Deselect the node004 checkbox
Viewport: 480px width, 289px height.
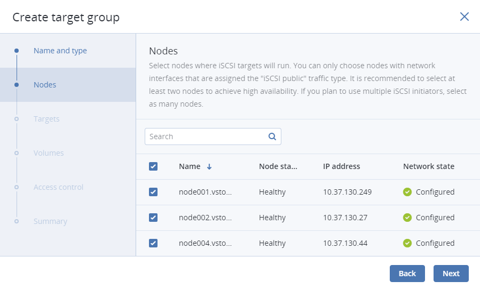click(153, 243)
